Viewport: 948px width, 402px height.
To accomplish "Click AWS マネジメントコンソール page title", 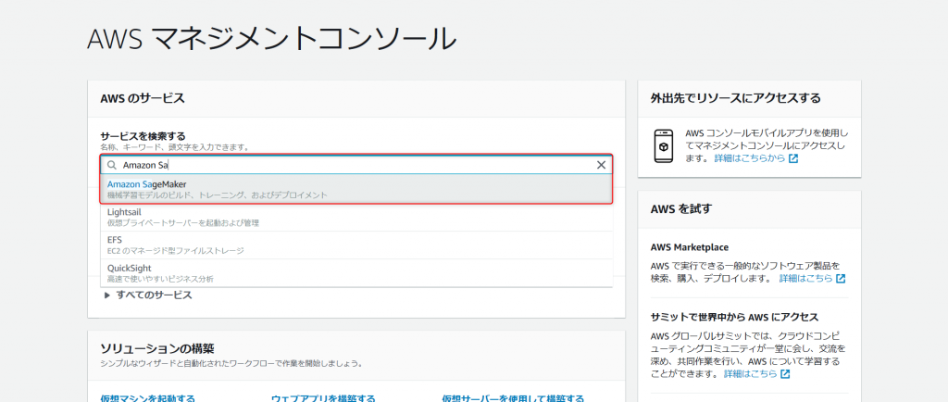I will (272, 39).
